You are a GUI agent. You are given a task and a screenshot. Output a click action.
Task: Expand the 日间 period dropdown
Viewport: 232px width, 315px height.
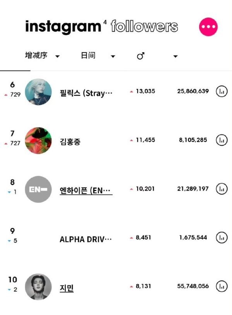point(113,56)
